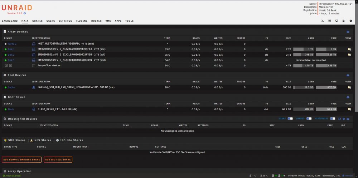Browse Cache via its folder view icon
Screen dimensions: 358x178
(x=349, y=87)
